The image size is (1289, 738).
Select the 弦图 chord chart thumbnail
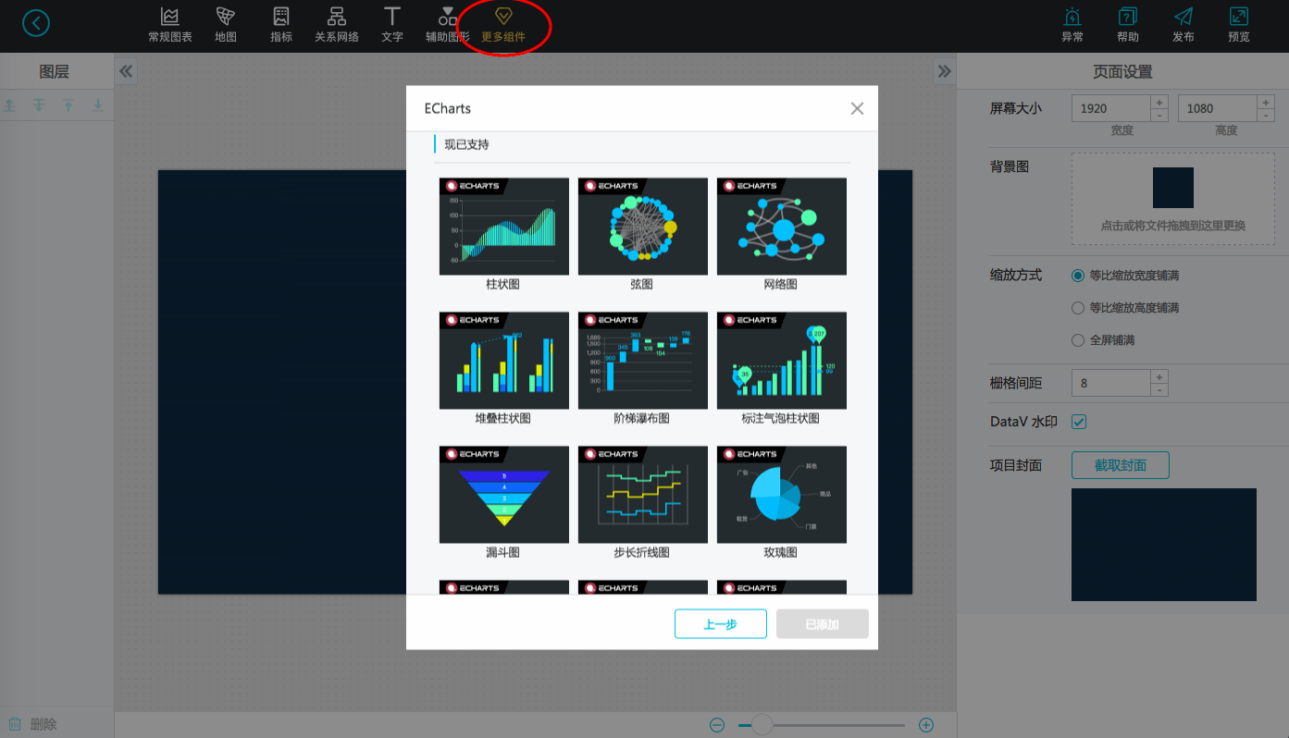(642, 227)
